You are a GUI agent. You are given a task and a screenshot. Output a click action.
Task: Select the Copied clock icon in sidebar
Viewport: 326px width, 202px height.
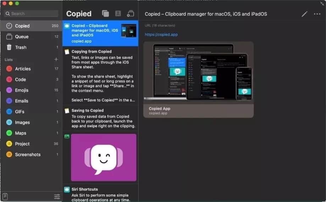tap(9, 26)
